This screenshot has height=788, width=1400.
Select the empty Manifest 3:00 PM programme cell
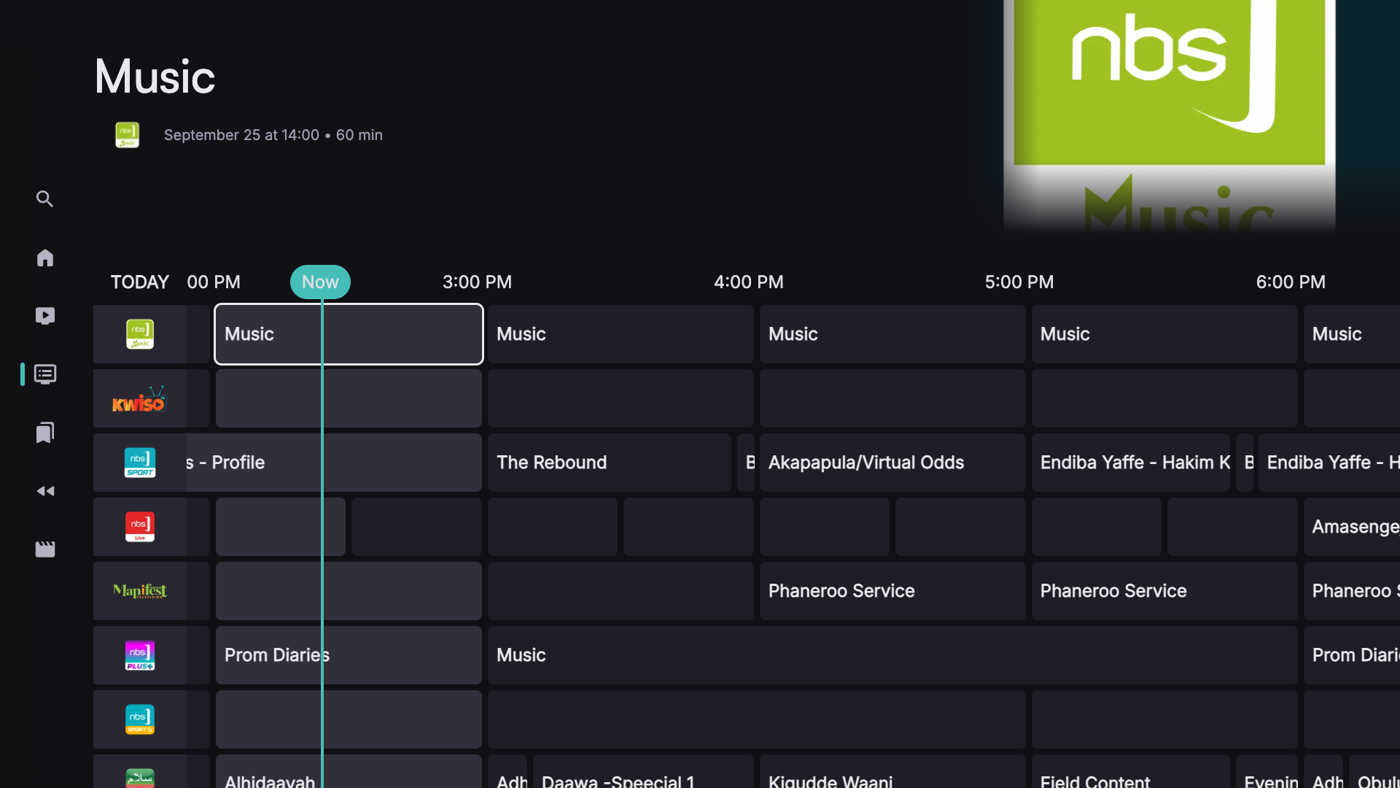click(621, 591)
